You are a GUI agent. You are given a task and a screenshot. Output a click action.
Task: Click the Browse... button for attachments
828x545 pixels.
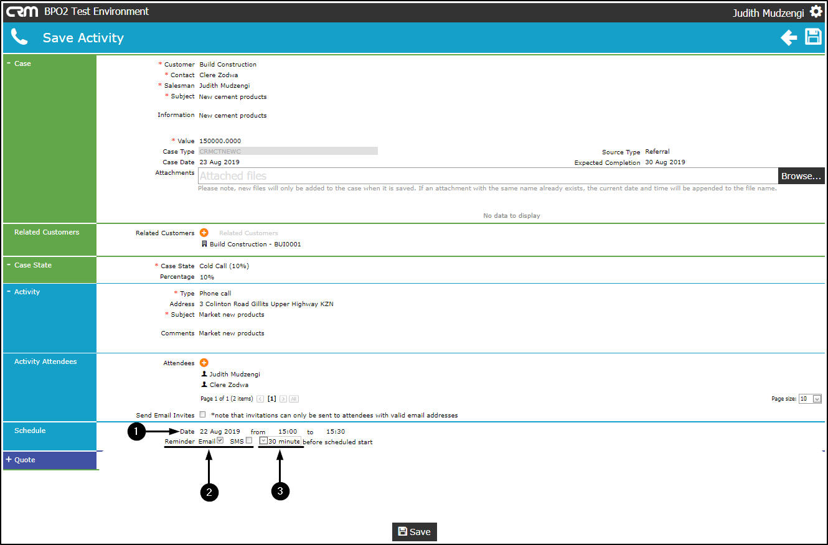point(801,176)
